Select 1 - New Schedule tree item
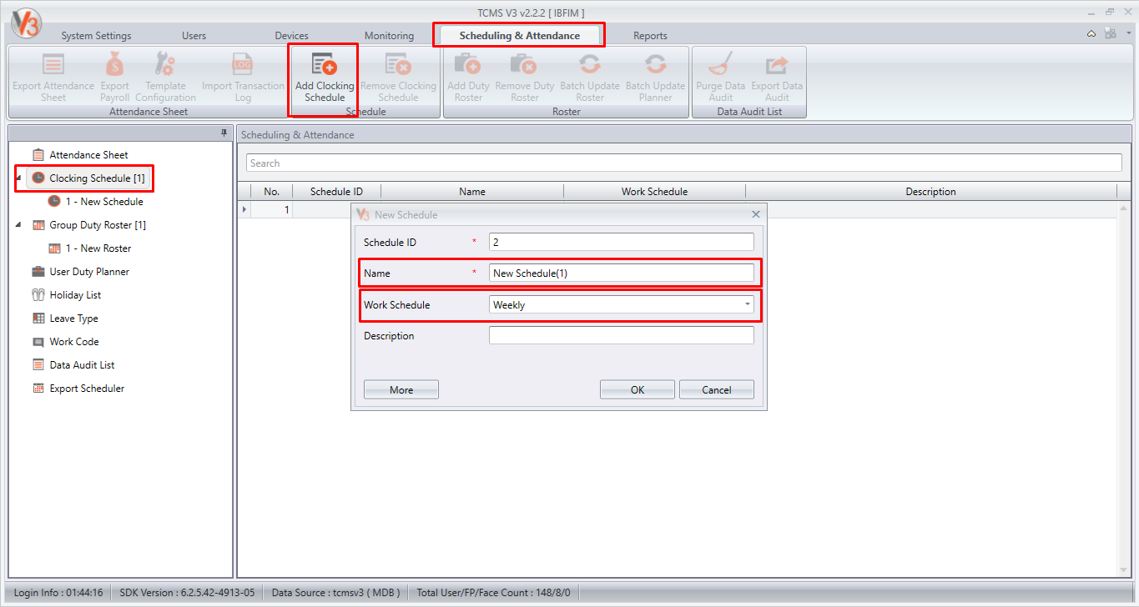Screen dimensions: 1139x607 pos(95,202)
